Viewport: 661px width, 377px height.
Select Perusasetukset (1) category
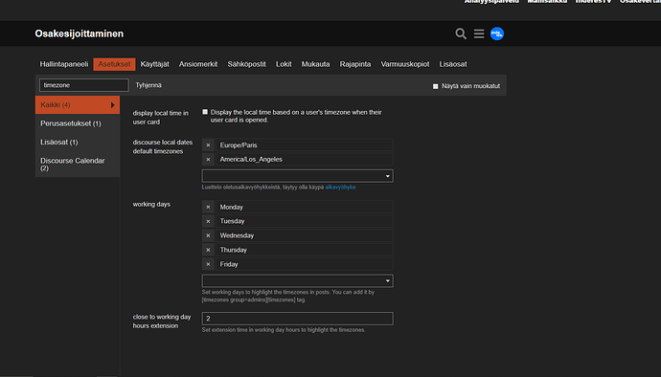[78, 123]
